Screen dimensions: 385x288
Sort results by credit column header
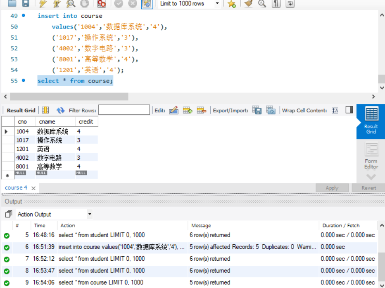point(86,122)
